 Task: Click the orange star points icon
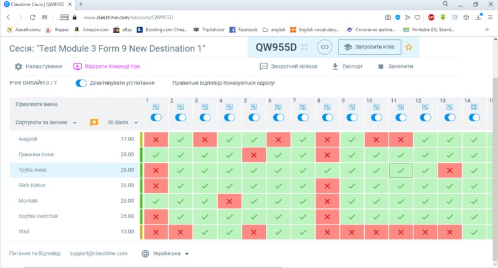point(94,122)
